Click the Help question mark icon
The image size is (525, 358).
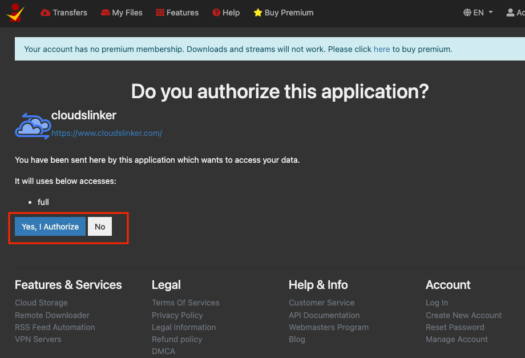216,13
